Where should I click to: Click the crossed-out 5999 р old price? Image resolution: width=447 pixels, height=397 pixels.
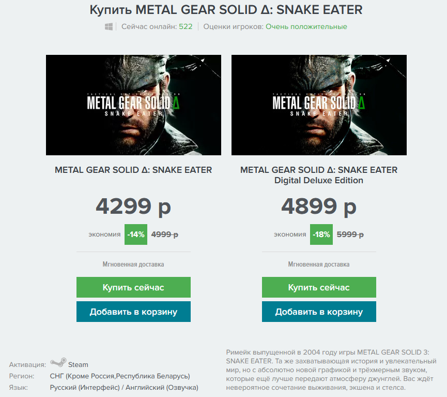point(350,234)
